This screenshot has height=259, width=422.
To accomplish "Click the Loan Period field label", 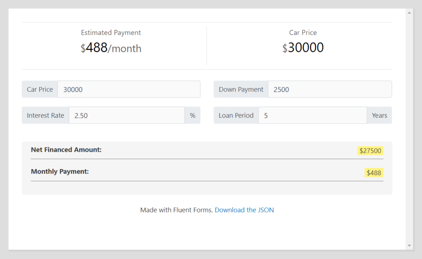I will [x=236, y=115].
